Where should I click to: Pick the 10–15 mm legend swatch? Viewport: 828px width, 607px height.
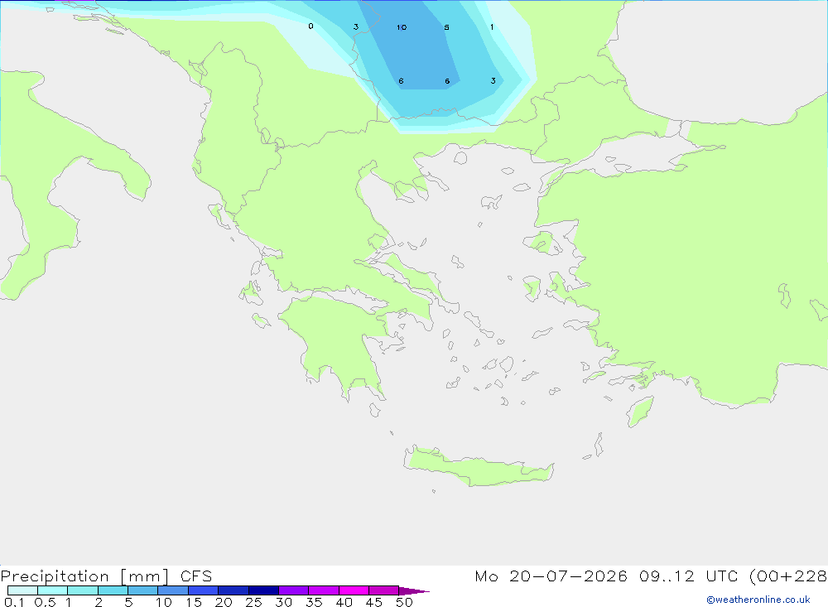[x=173, y=590]
